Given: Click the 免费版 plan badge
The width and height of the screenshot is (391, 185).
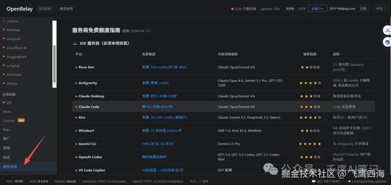Looking at the screenshot, I should click(x=290, y=8).
